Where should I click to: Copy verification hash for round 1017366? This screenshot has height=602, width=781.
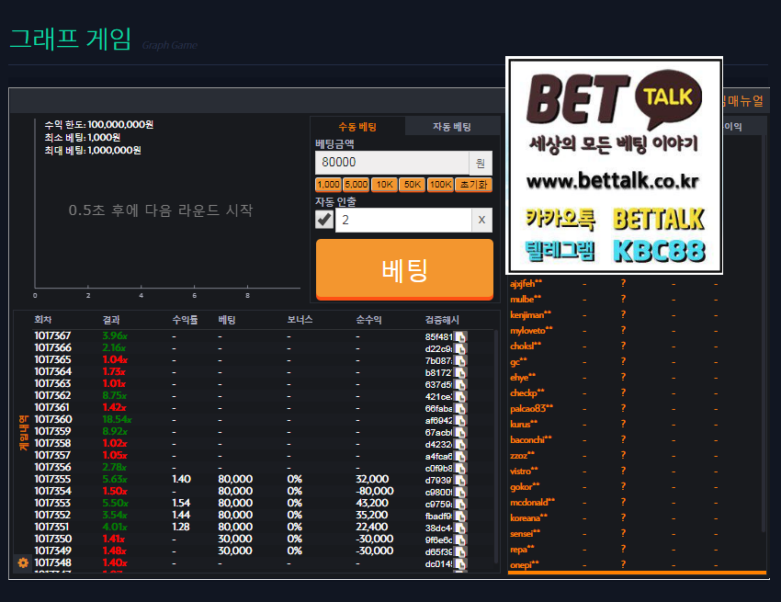[x=460, y=349]
